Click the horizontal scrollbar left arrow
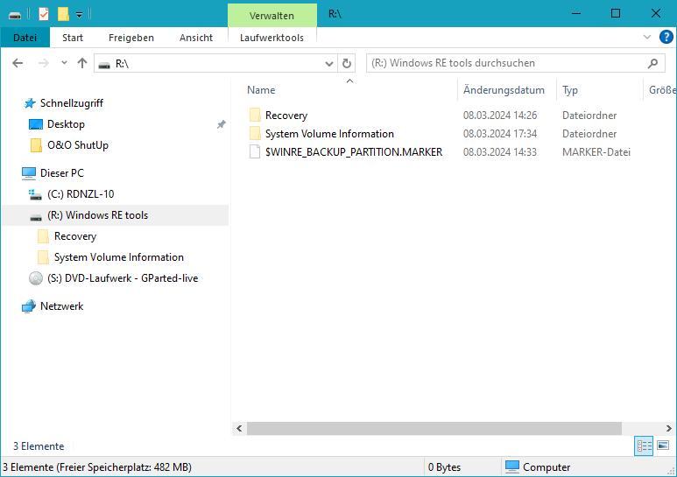Image resolution: width=677 pixels, height=477 pixels. click(239, 428)
